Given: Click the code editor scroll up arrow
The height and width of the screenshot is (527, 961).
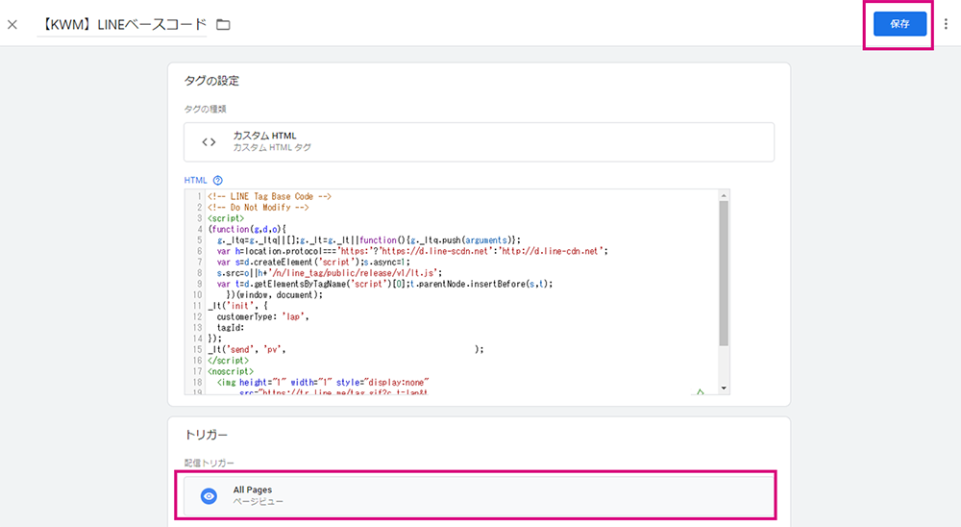Looking at the screenshot, I should click(x=724, y=196).
